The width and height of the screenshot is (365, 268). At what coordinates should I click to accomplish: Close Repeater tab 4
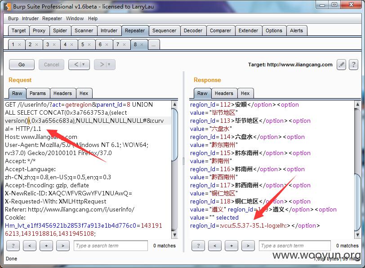(72, 44)
